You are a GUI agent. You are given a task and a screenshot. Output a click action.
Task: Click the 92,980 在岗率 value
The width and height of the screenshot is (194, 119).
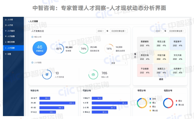pyautogui.click(x=69, y=47)
